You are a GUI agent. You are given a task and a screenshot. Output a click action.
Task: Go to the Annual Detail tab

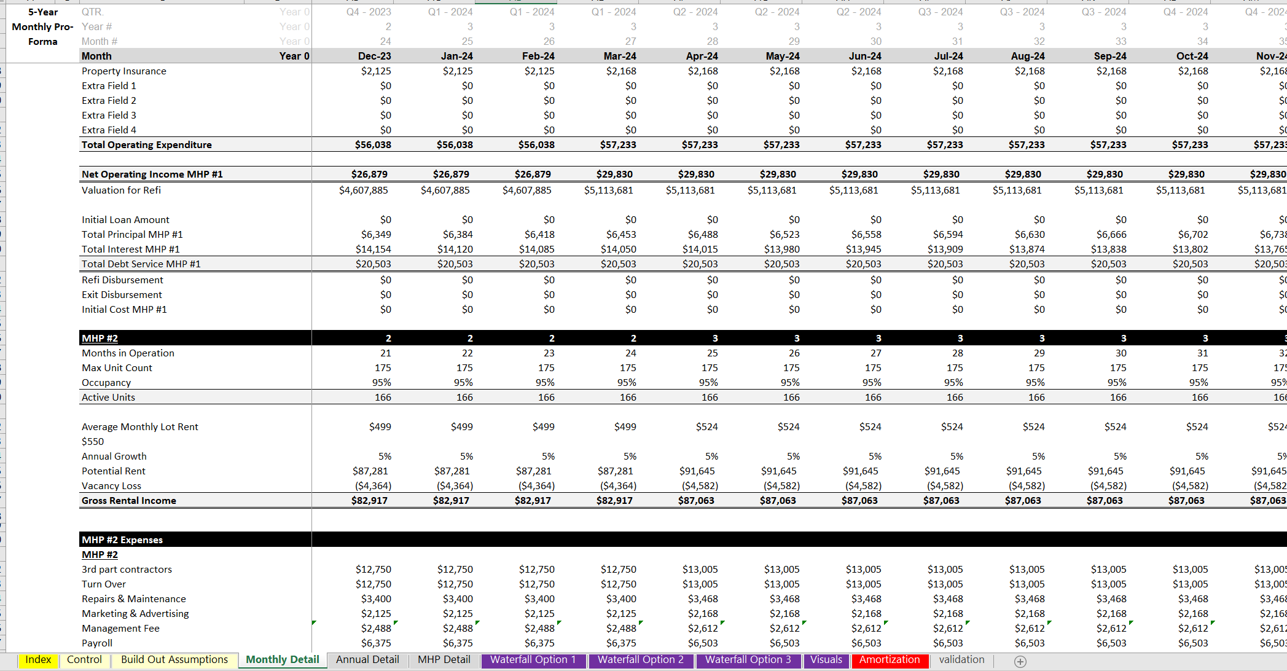coord(367,660)
